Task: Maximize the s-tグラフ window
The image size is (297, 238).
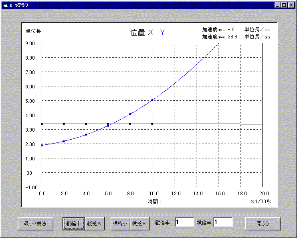Action: pos(284,5)
